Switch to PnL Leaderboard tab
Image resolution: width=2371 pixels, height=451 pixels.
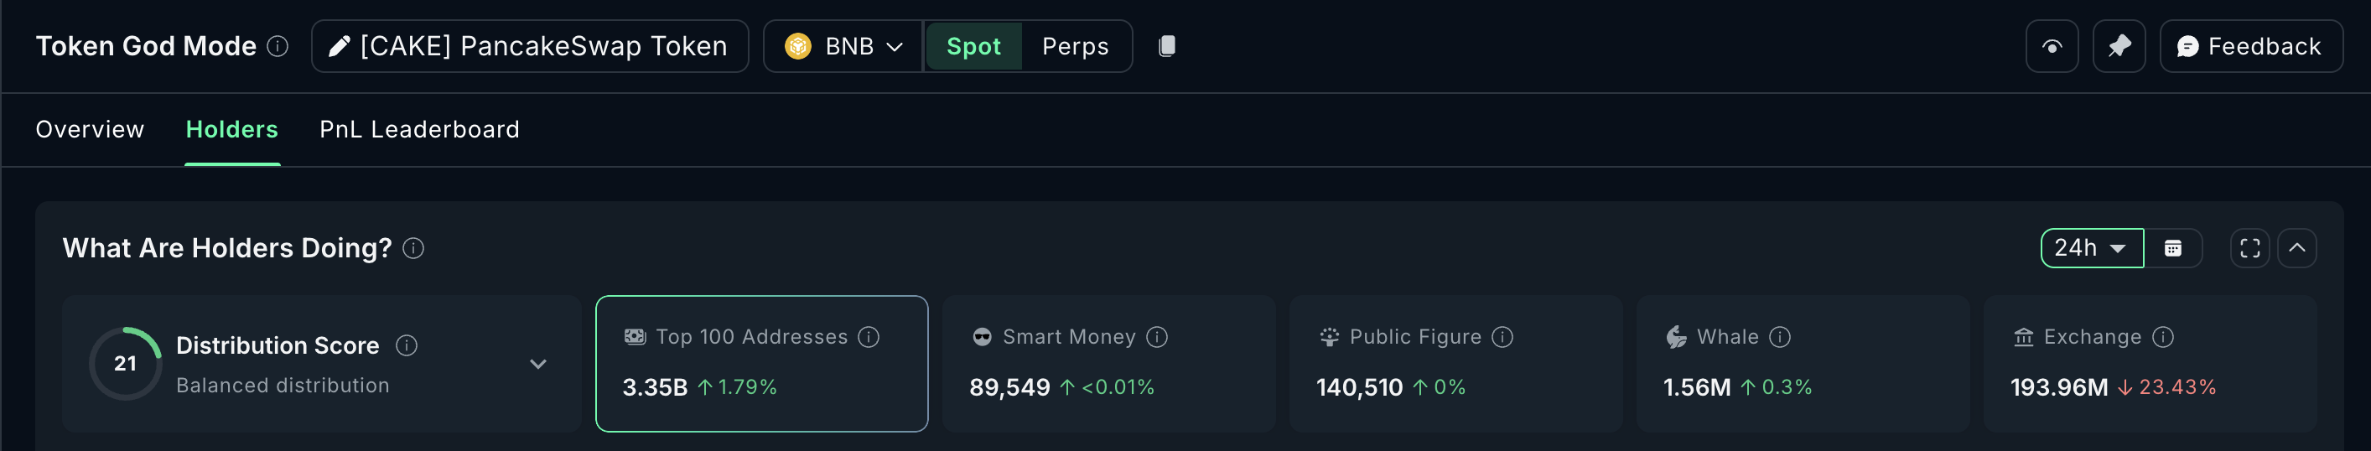coord(419,130)
